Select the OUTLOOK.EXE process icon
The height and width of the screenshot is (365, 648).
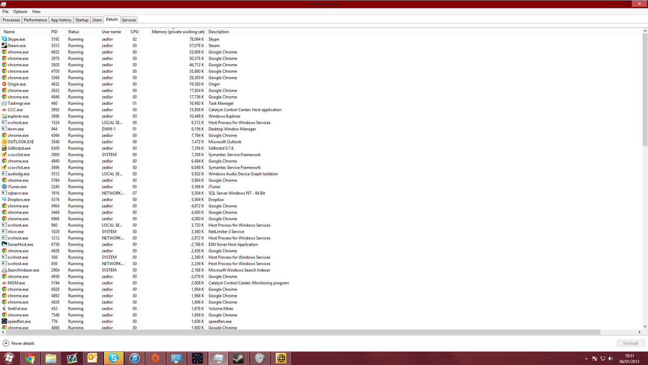4,142
